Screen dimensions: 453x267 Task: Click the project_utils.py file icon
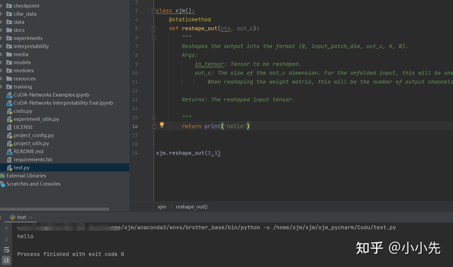pos(9,143)
